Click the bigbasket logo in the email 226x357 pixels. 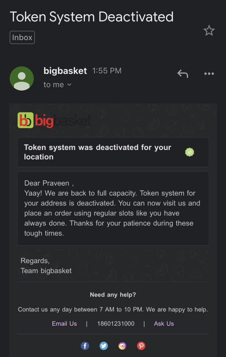click(54, 121)
